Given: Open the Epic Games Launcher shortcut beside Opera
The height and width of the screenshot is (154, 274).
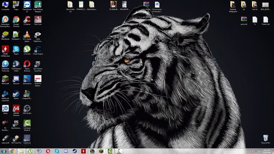Looking at the screenshot, I should (x=38, y=66).
